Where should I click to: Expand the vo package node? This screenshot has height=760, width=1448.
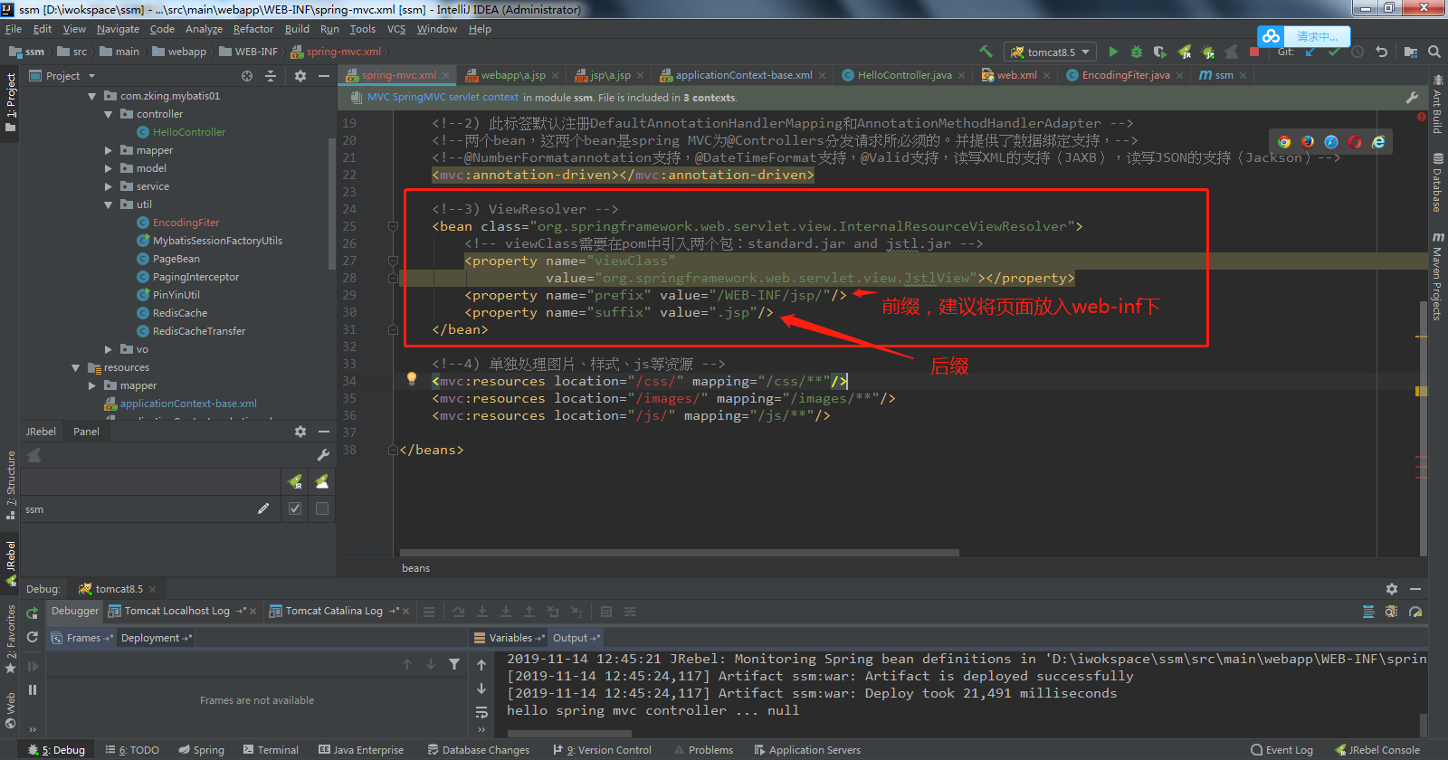109,349
